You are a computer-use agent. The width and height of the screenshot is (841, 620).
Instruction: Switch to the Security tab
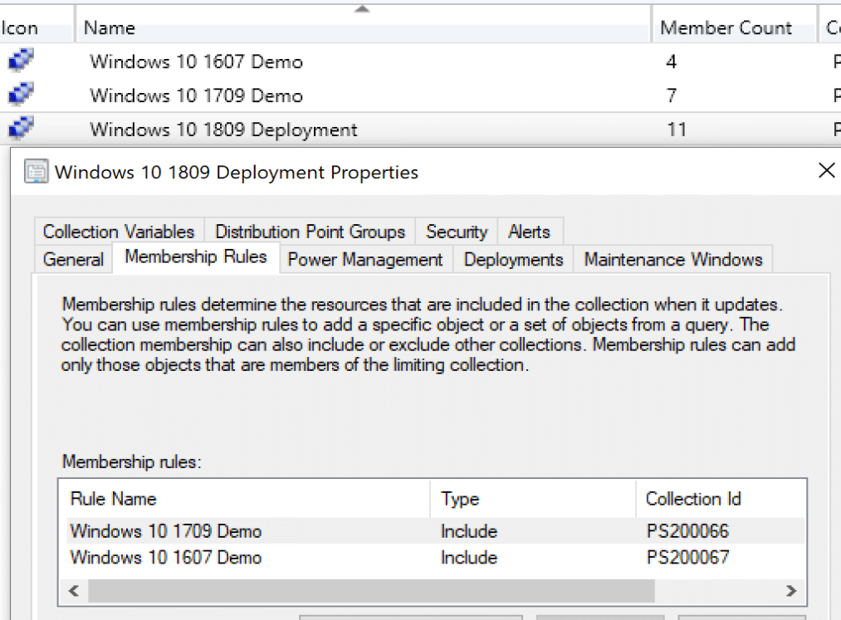coord(455,232)
